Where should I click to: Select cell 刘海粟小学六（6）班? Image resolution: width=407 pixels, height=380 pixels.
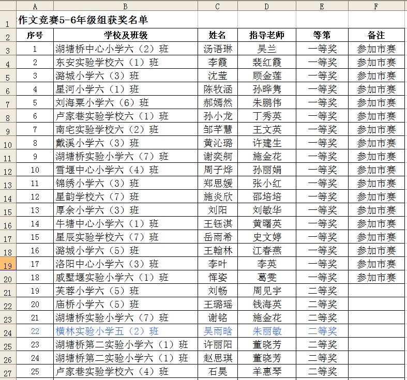click(x=126, y=102)
